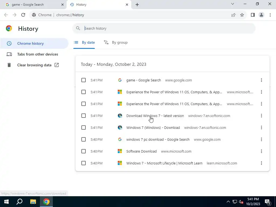The height and width of the screenshot is (207, 276).
Task: Open windows 7 pc download - Google Search link
Action: coord(158,140)
